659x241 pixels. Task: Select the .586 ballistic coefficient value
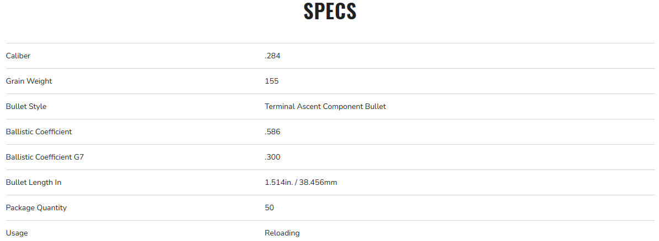[x=272, y=132]
